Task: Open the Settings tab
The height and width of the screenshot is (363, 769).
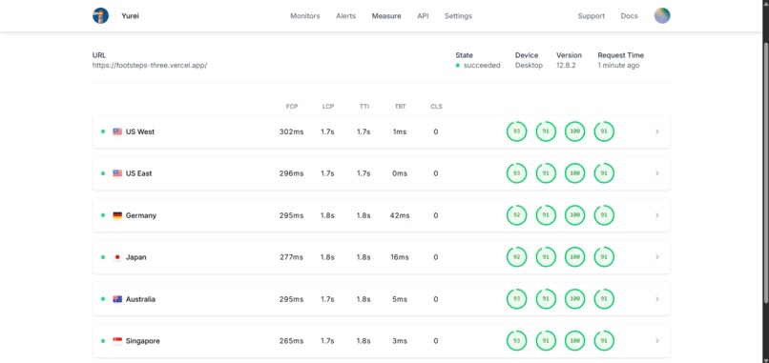Action: 458,16
